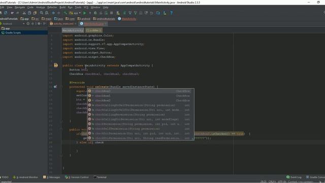The image size is (325, 183).
Task: Choose checkBox2 autocomplete suggestion
Action: point(141,101)
